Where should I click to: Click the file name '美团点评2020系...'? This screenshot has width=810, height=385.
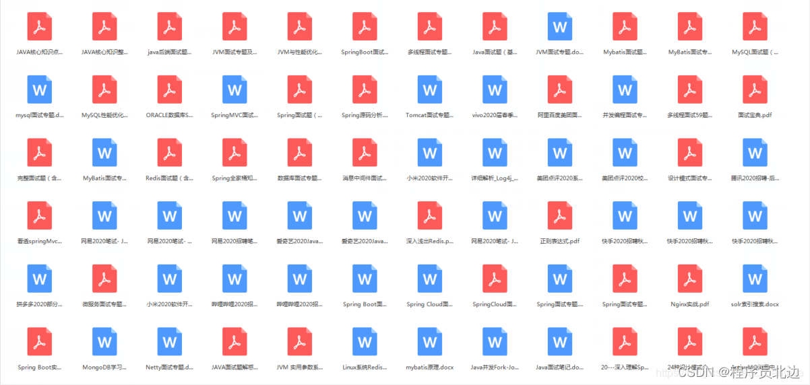click(x=560, y=178)
